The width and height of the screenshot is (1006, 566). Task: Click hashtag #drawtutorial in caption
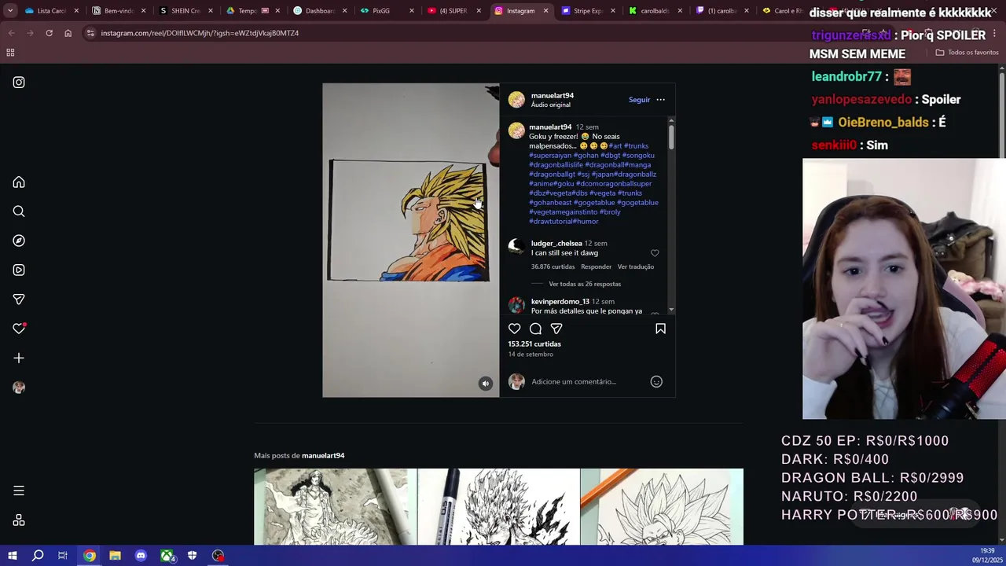point(551,221)
